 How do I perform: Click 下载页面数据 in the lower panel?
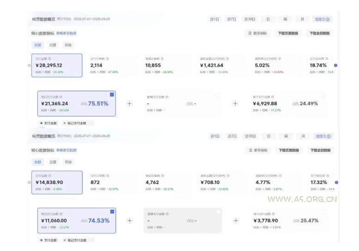289,150
